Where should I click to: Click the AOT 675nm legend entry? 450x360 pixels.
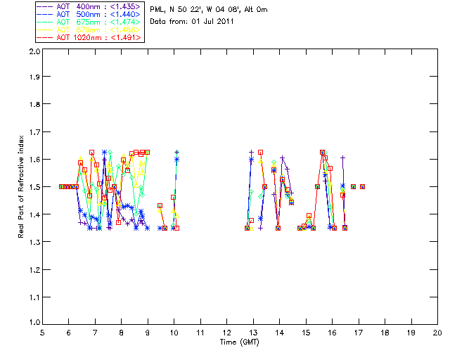[x=89, y=22]
